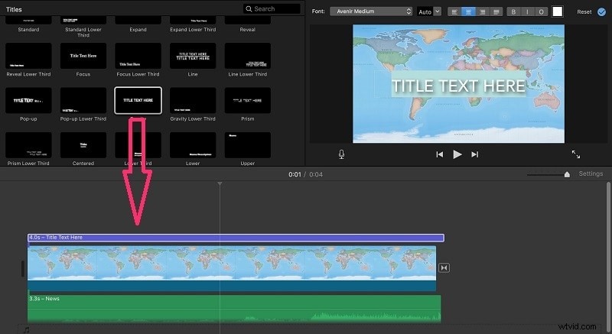Screen dimensions: 612x334
Task: Click the Reveal title label
Action: pos(247,30)
